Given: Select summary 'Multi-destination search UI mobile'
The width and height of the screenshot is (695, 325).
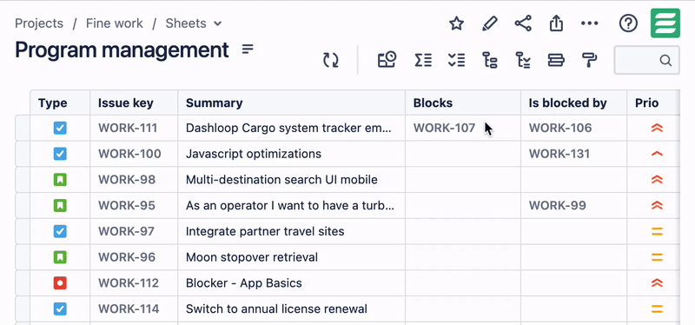Looking at the screenshot, I should pyautogui.click(x=281, y=180).
